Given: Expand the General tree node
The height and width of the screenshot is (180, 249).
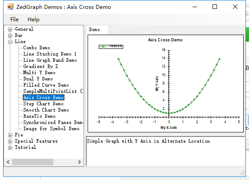Looking at the screenshot, I should (10, 29).
